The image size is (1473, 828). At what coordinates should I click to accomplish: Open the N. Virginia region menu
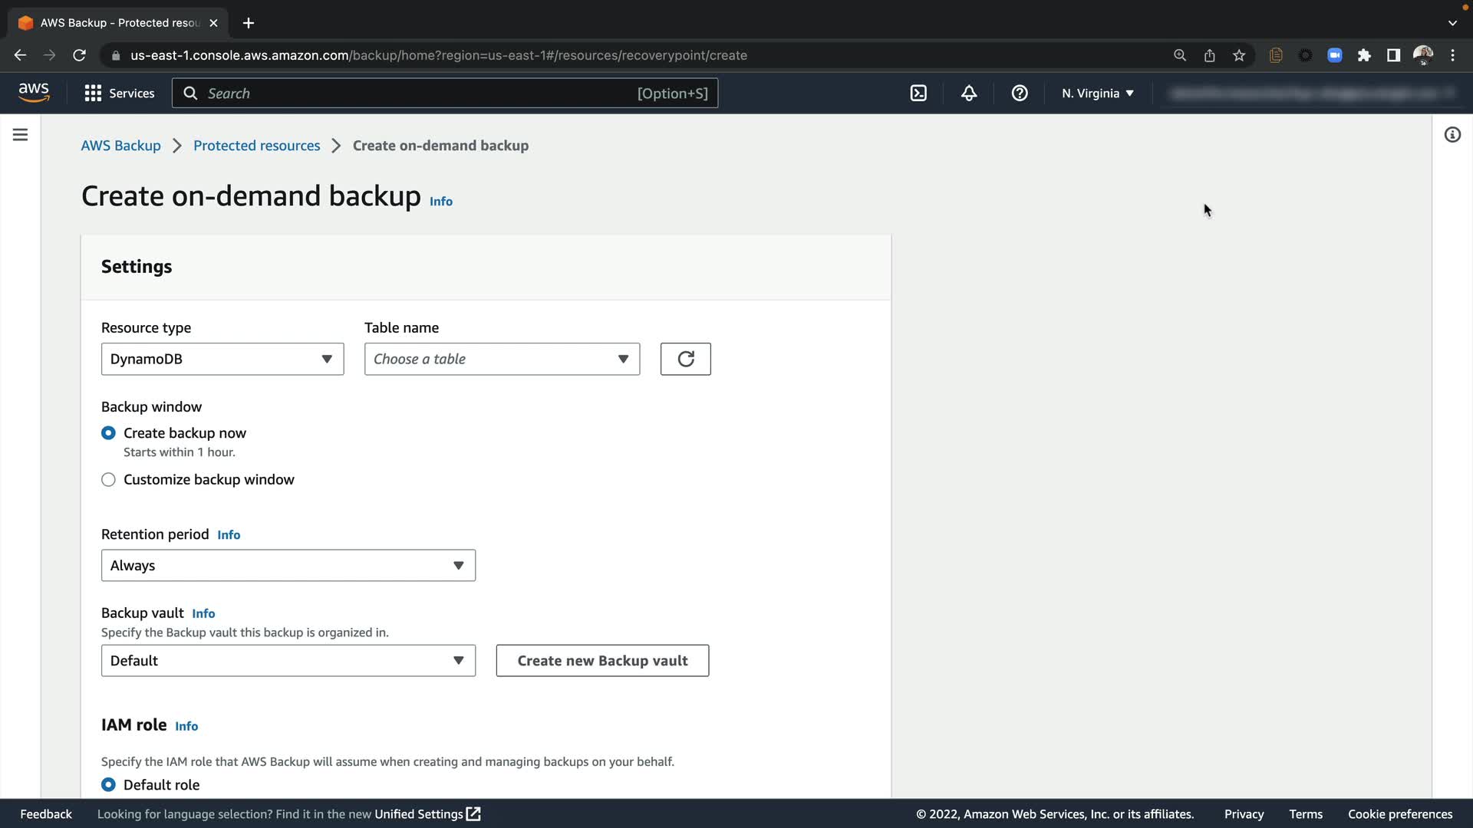[x=1097, y=94]
